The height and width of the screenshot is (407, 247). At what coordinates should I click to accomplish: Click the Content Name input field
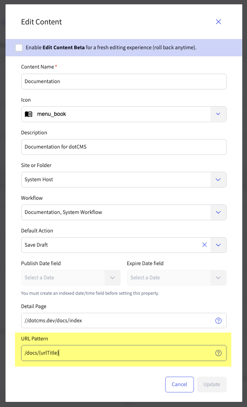click(x=124, y=82)
